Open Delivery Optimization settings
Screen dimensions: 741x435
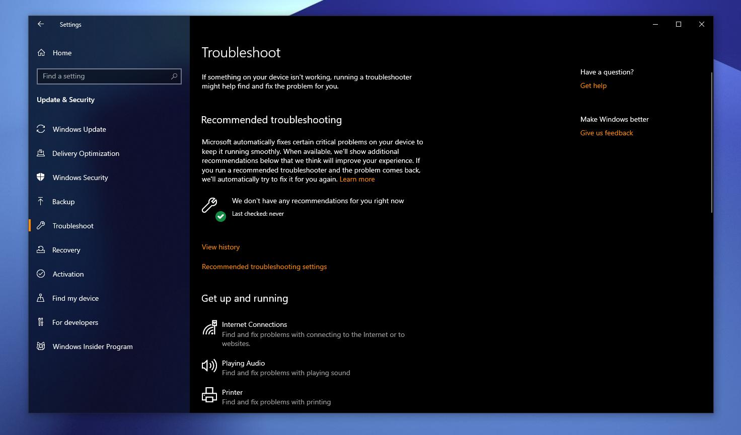point(86,153)
